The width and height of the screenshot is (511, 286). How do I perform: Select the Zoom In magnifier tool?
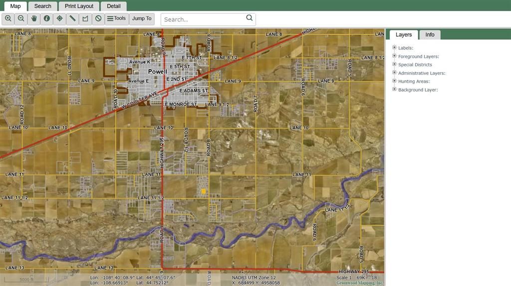[8, 19]
